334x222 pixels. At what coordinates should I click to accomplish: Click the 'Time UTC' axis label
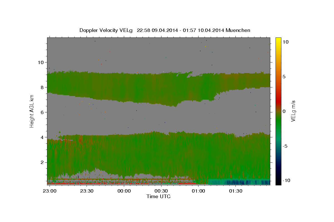pos(158,196)
